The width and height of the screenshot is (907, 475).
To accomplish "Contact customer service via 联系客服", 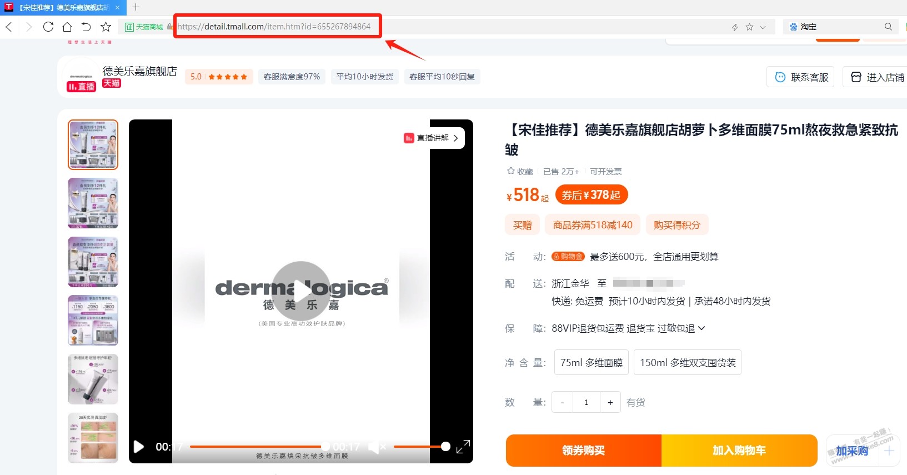I will (800, 77).
